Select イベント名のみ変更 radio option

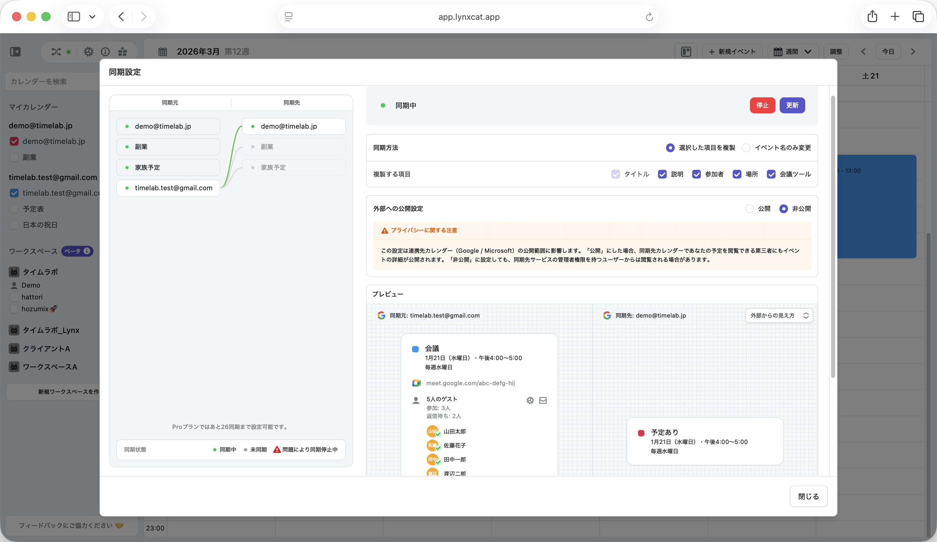[746, 148]
